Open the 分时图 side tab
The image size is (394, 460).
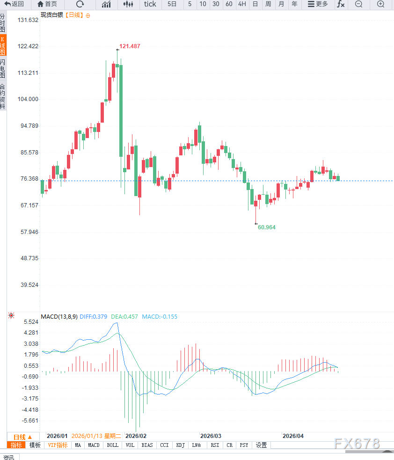pyautogui.click(x=3, y=22)
